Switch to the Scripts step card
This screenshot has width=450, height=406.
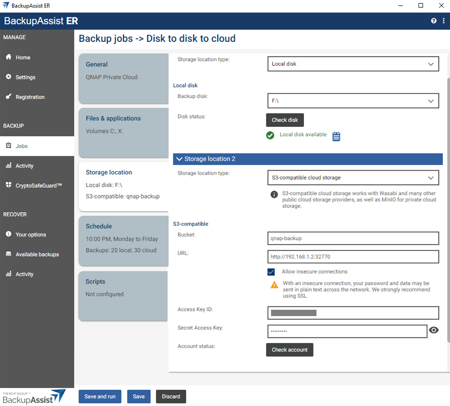(x=123, y=296)
